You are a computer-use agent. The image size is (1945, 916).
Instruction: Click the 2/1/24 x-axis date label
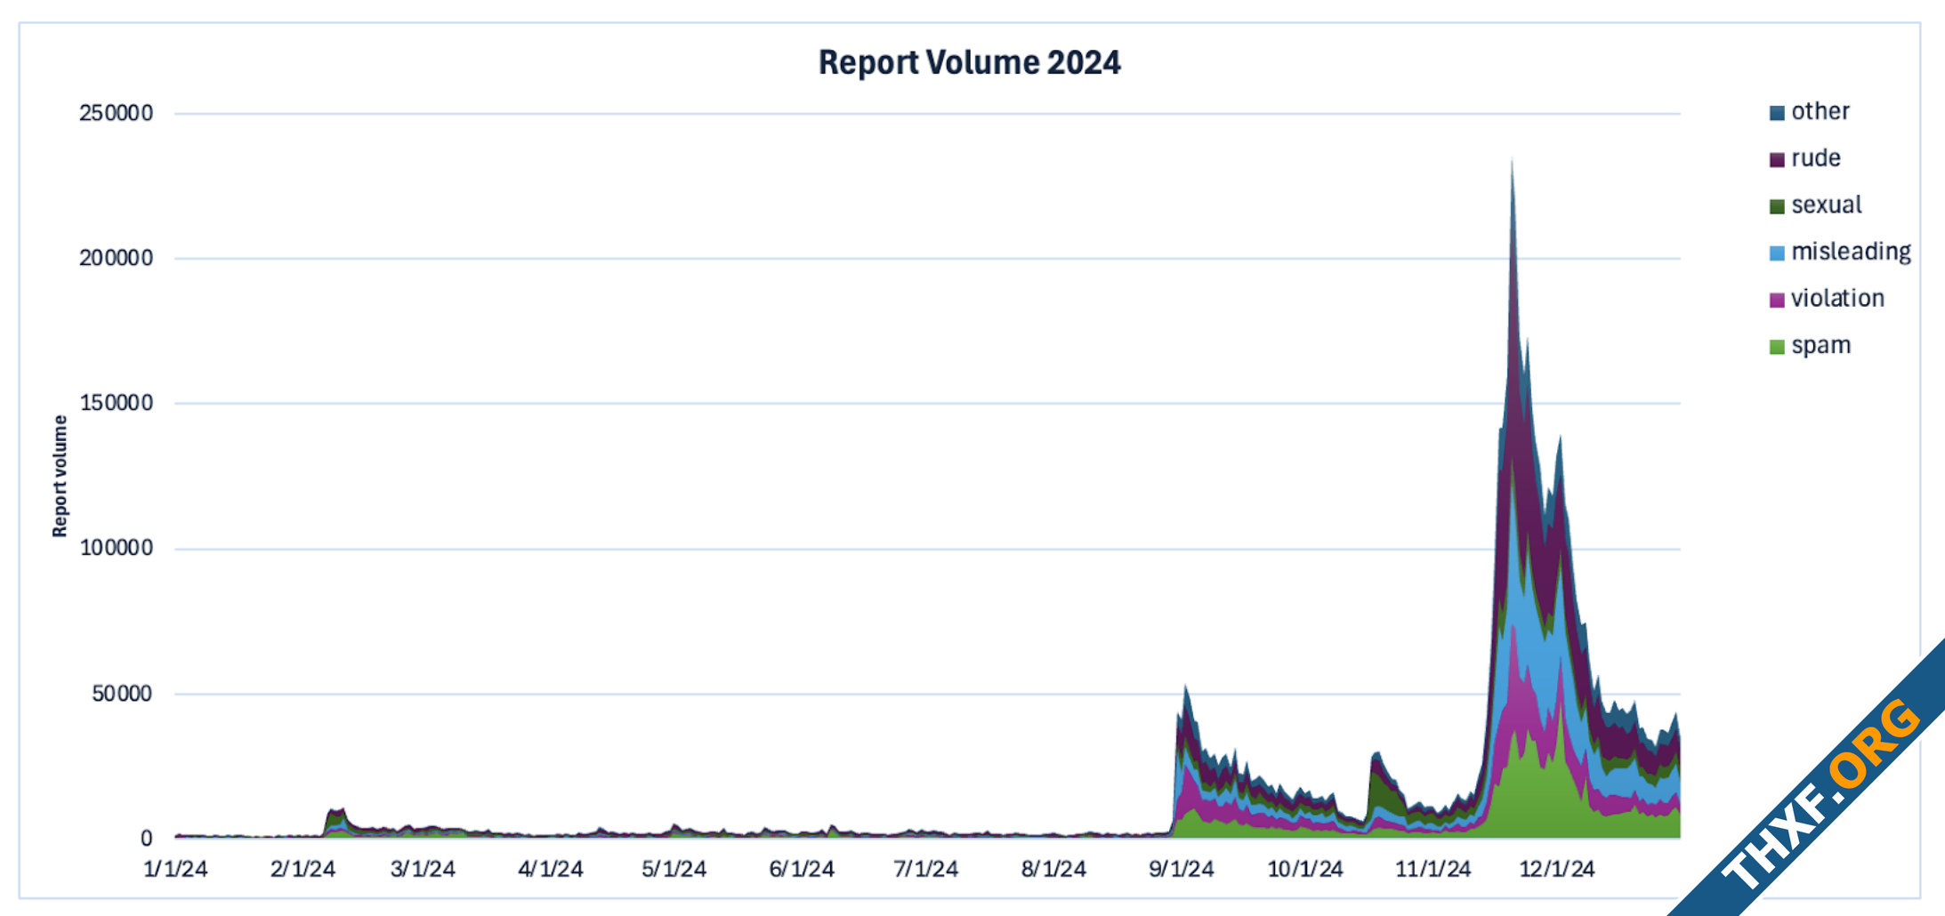tap(303, 869)
